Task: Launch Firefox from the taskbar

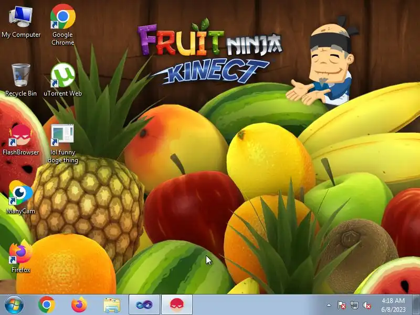Action: pyautogui.click(x=79, y=305)
